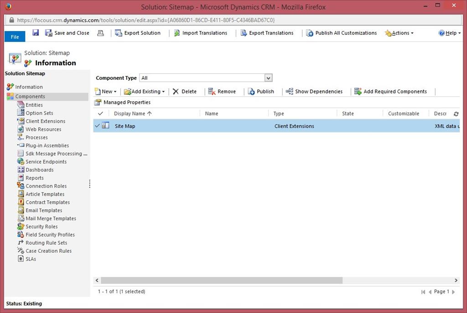Open the Help dropdown menu

(449, 33)
